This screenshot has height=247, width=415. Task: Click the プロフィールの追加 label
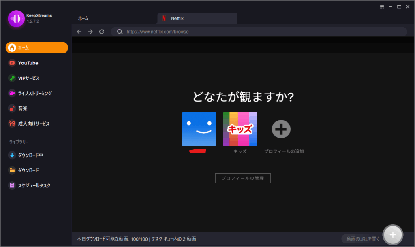click(284, 151)
